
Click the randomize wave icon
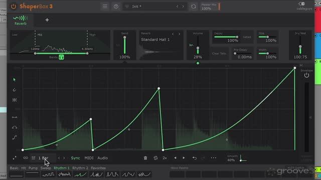pyautogui.click(x=155, y=158)
